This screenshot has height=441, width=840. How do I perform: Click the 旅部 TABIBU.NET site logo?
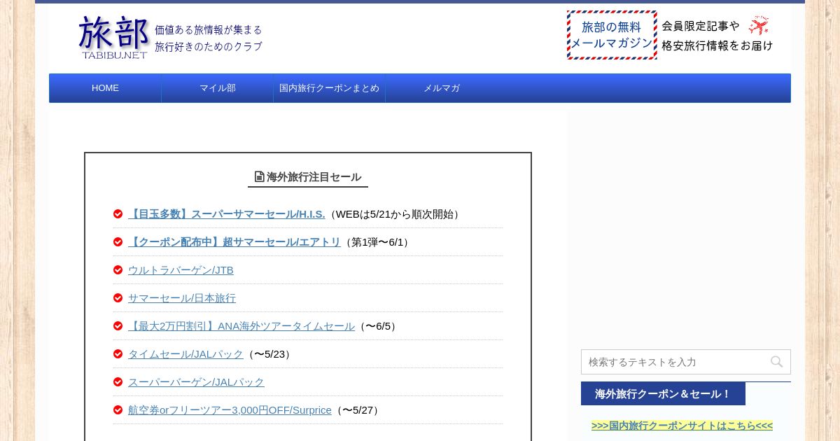[x=114, y=37]
